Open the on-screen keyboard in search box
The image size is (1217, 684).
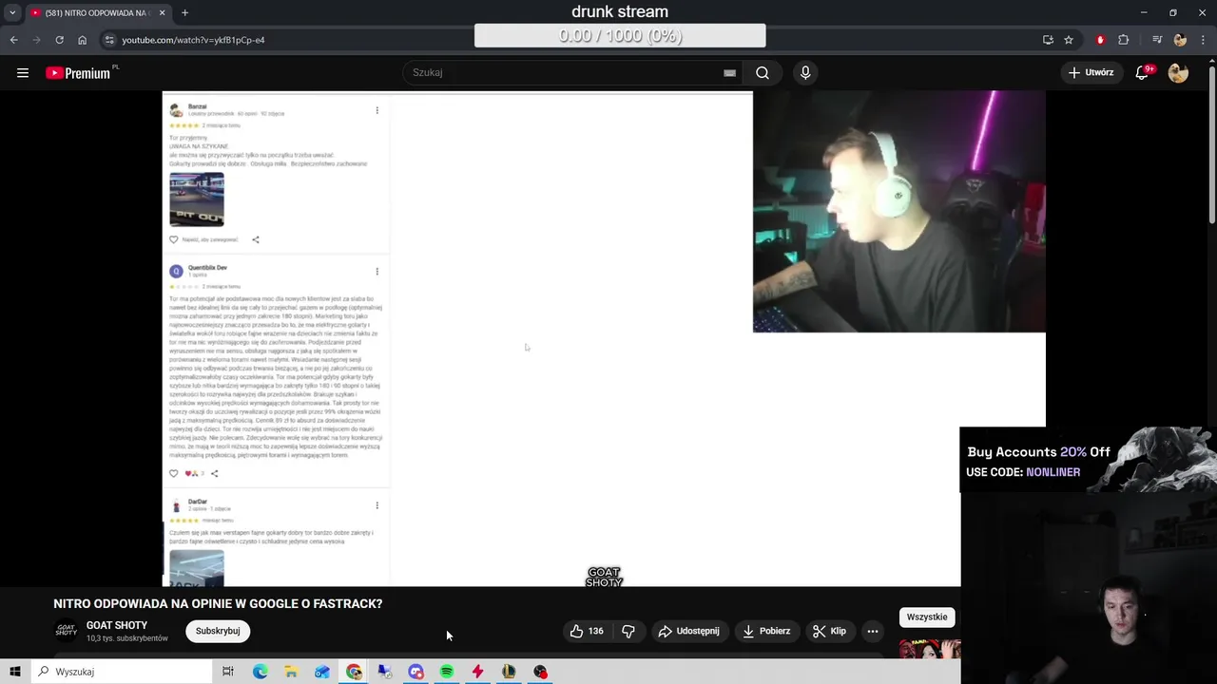point(729,72)
